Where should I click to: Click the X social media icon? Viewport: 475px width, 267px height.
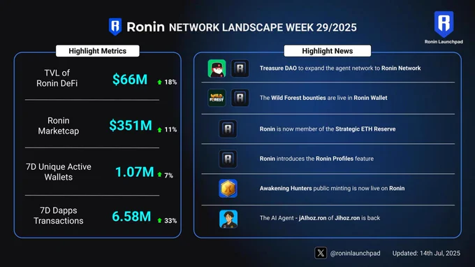pos(321,253)
